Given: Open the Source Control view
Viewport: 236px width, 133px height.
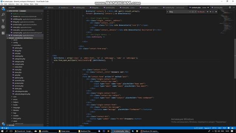Looking at the screenshot, I should pyautogui.click(x=3, y=21).
